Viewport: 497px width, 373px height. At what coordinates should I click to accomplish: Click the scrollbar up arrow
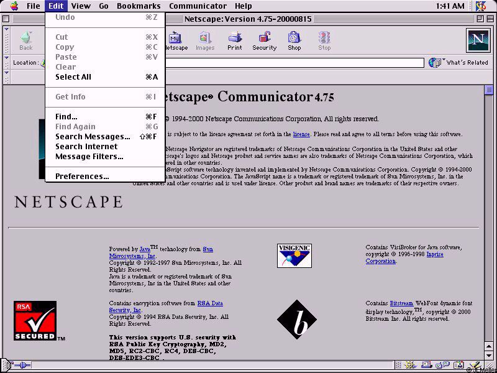tap(488, 346)
